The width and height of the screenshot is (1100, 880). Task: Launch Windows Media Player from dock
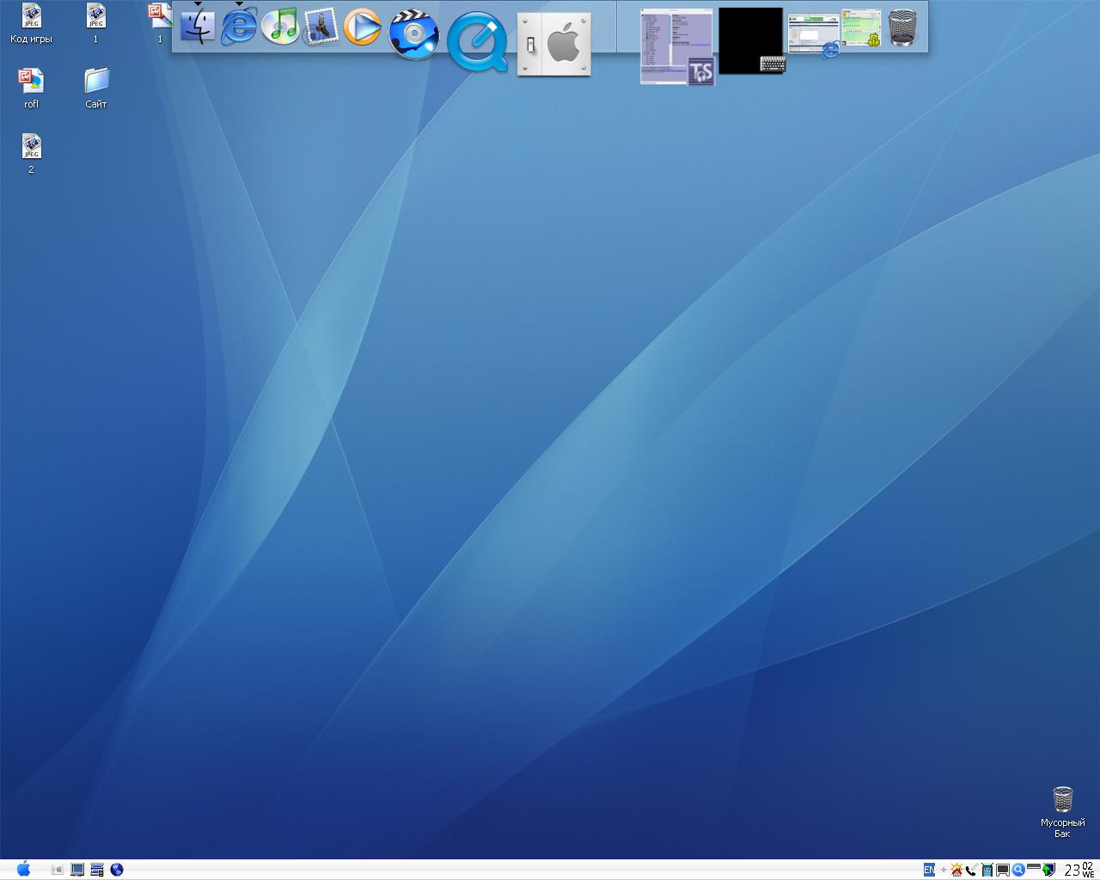(362, 27)
